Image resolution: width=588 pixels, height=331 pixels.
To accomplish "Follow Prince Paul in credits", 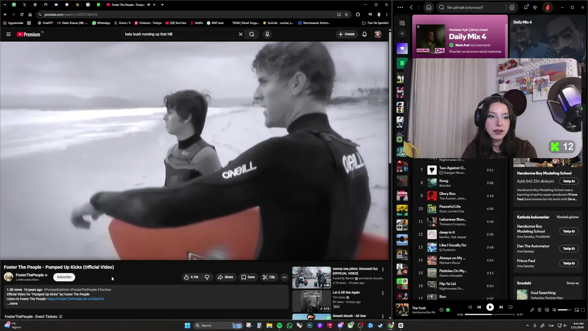I will pos(569,263).
